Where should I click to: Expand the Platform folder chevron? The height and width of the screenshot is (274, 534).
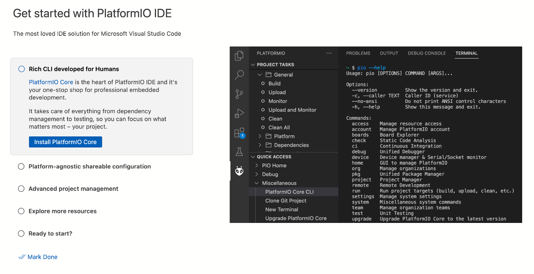coord(260,136)
